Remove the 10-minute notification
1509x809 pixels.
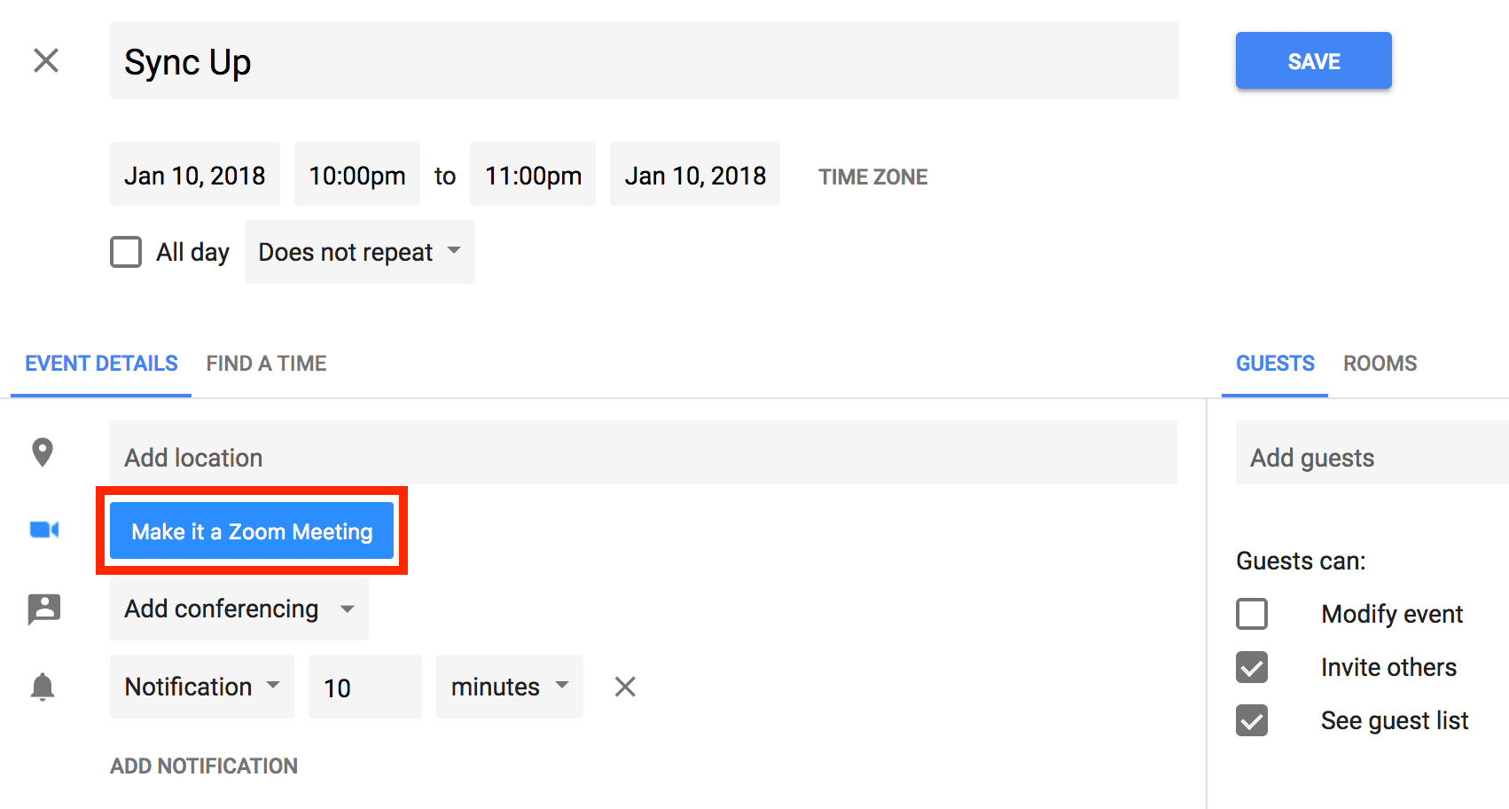pos(624,686)
